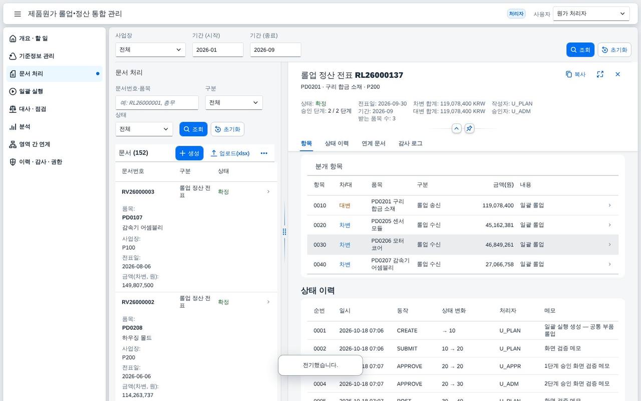Click the 문서번호 column header
This screenshot has width=641, height=401.
click(x=133, y=171)
